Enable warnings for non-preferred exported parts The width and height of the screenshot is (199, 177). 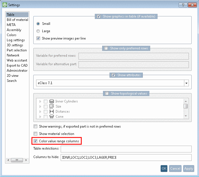[x=35, y=126]
